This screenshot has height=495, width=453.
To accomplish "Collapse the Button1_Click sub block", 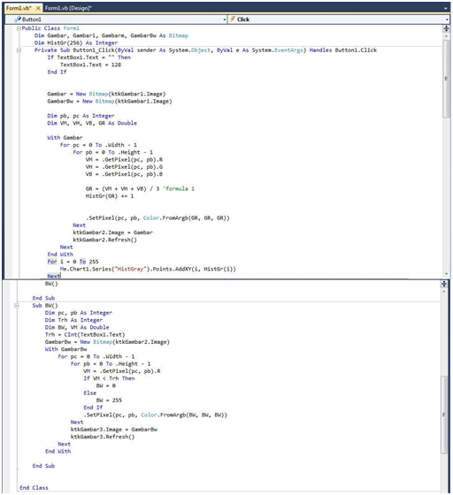I will tap(19, 50).
